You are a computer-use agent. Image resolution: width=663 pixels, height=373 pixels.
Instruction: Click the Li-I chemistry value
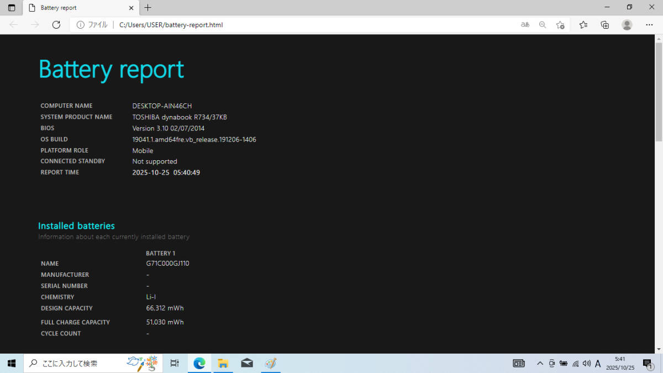[x=151, y=297]
